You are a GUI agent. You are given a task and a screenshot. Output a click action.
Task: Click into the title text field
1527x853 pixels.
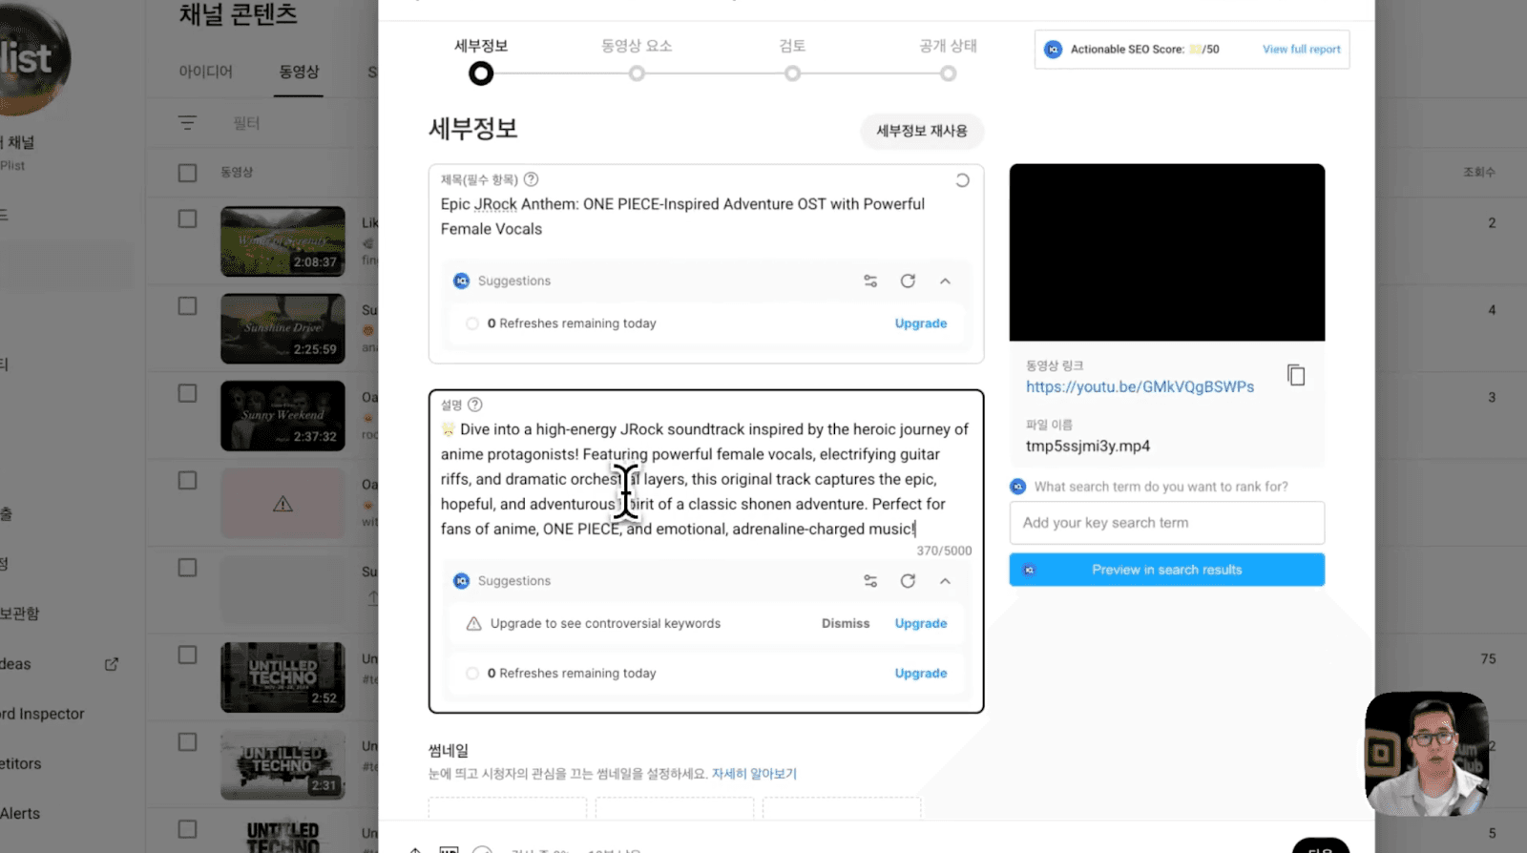coord(706,217)
